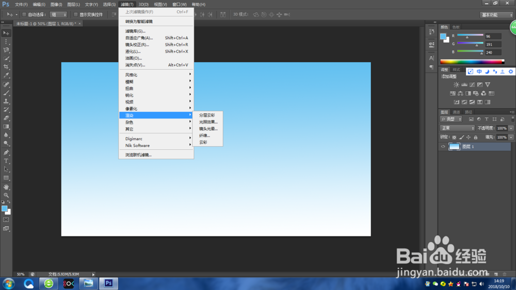Add a Brightness/Contrast adjustment
The width and height of the screenshot is (516, 290).
coord(457,85)
